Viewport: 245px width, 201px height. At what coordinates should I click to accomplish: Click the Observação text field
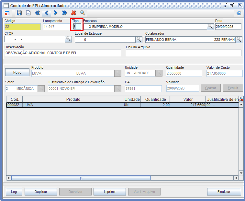pyautogui.click(x=62, y=53)
